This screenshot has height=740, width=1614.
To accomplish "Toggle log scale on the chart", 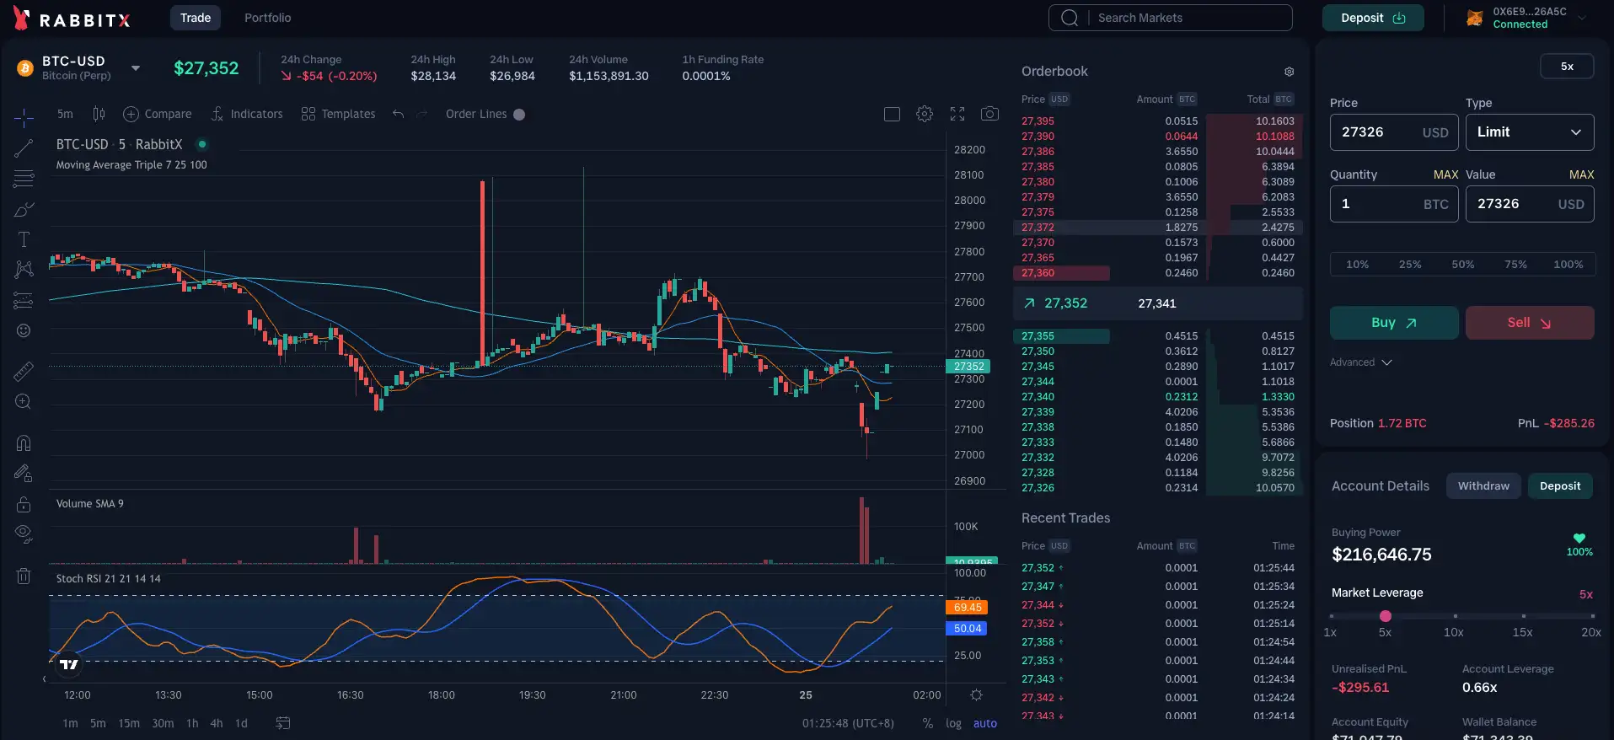I will click(x=953, y=723).
